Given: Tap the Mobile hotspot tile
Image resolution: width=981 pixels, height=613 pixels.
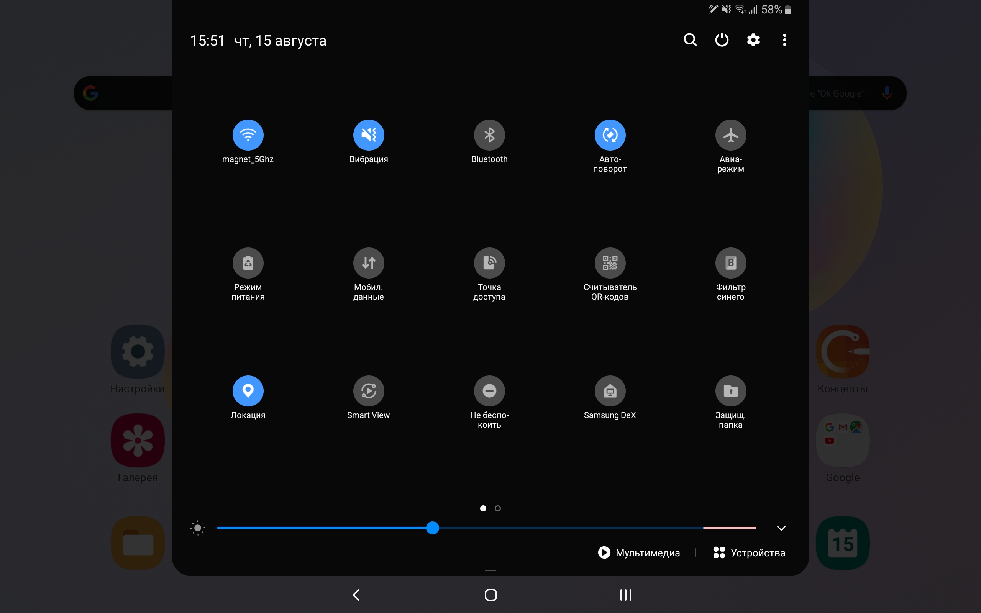Looking at the screenshot, I should click(x=489, y=263).
